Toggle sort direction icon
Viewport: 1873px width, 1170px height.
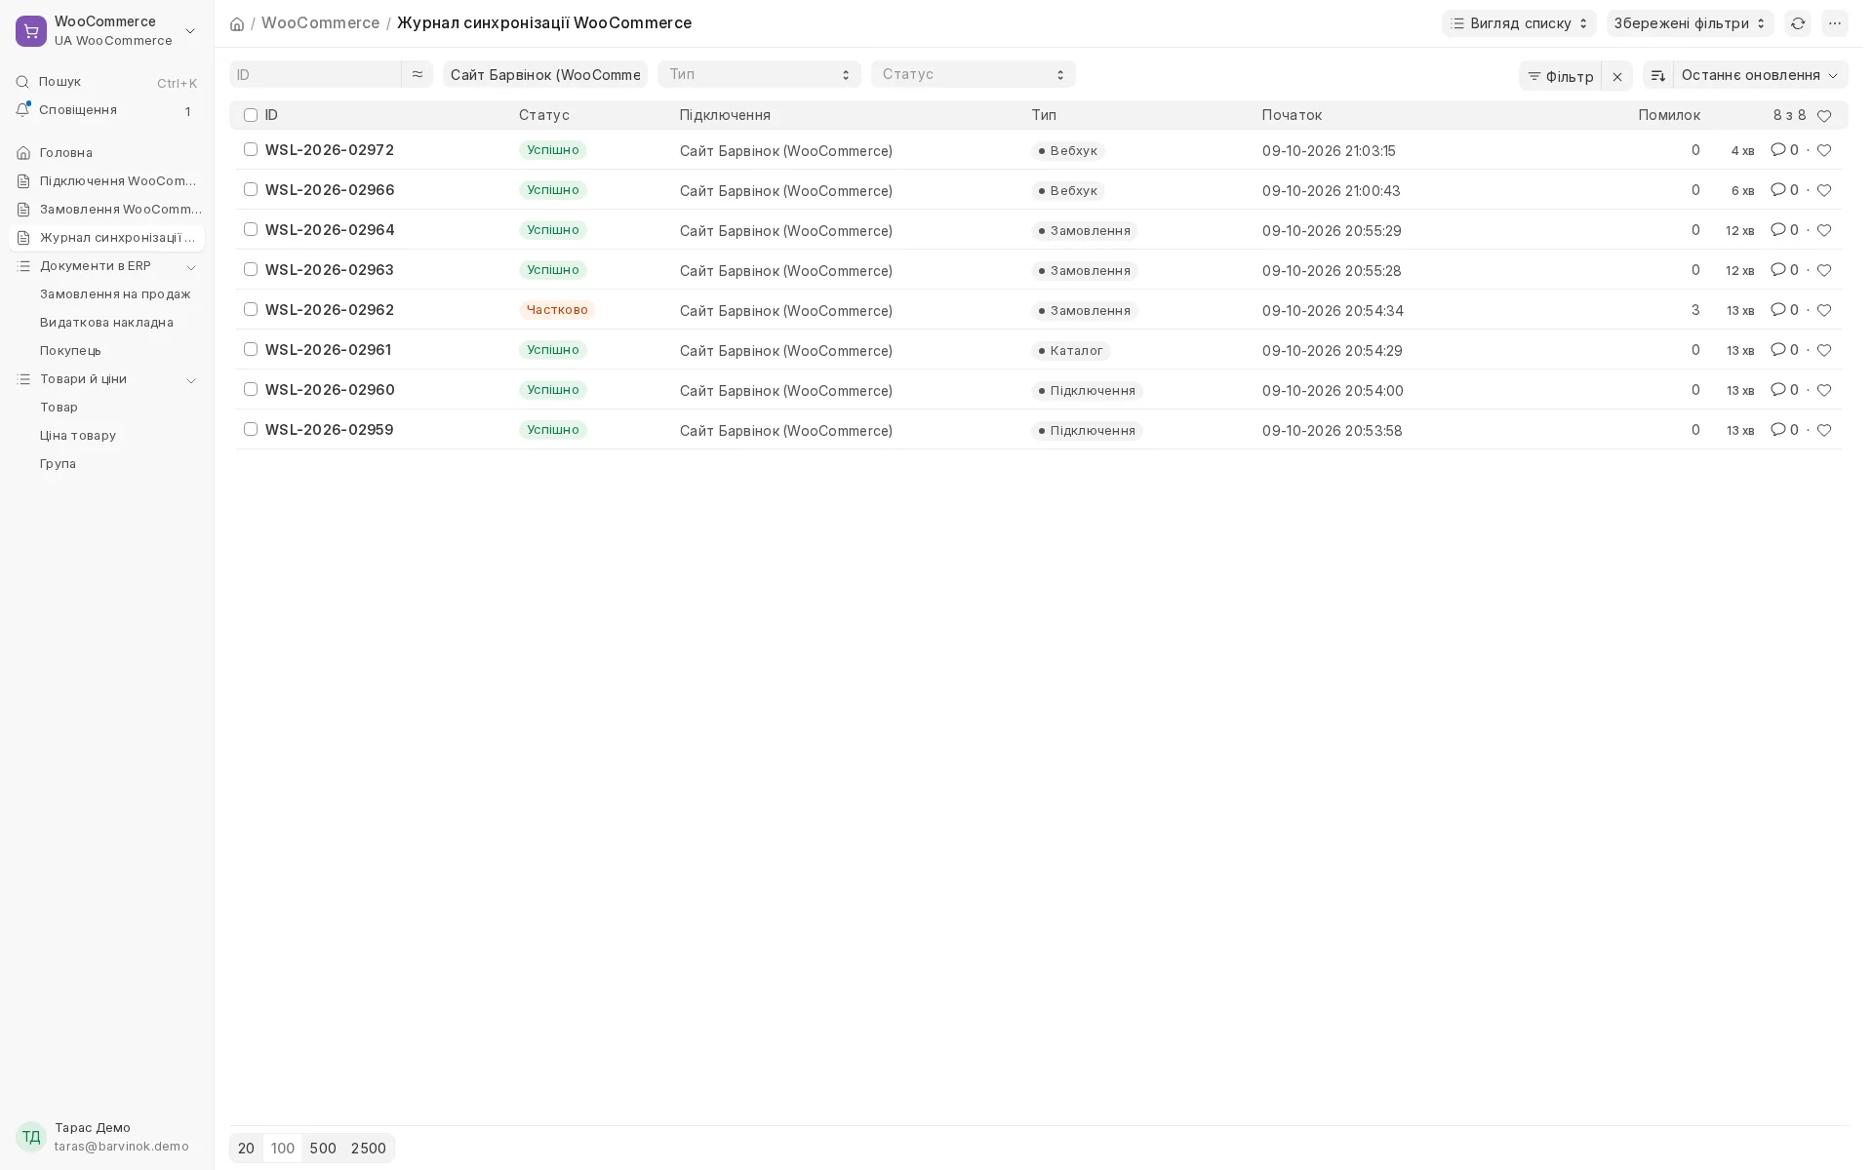[x=1658, y=76]
